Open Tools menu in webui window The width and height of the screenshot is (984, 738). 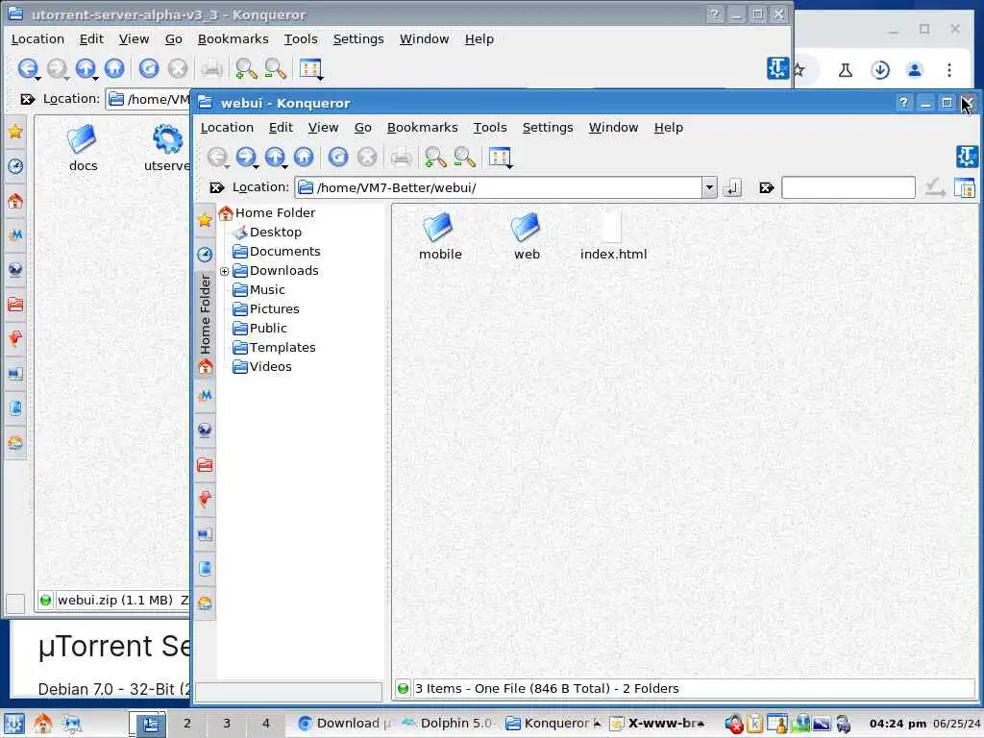(489, 128)
